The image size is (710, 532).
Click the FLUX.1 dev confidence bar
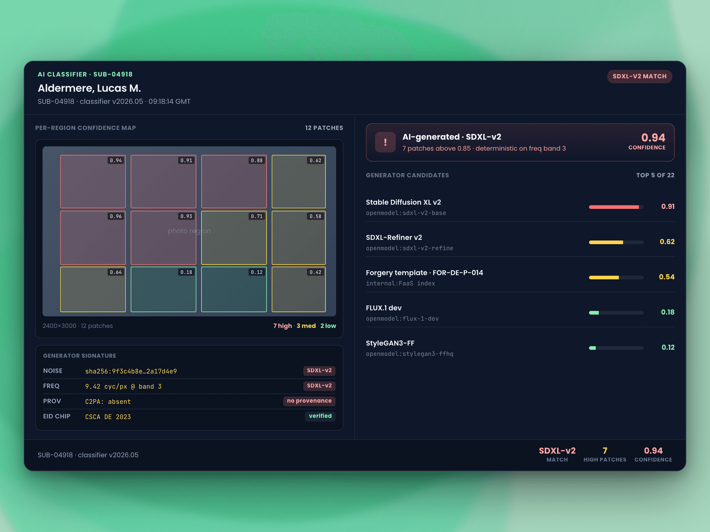point(616,313)
